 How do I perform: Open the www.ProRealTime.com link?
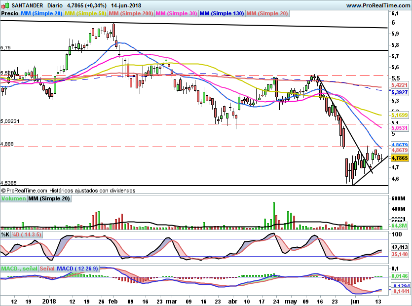(x=377, y=5)
